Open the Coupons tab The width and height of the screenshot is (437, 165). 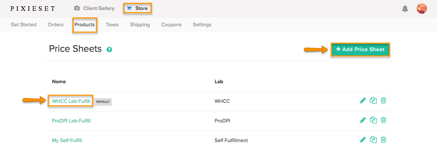coord(172,24)
